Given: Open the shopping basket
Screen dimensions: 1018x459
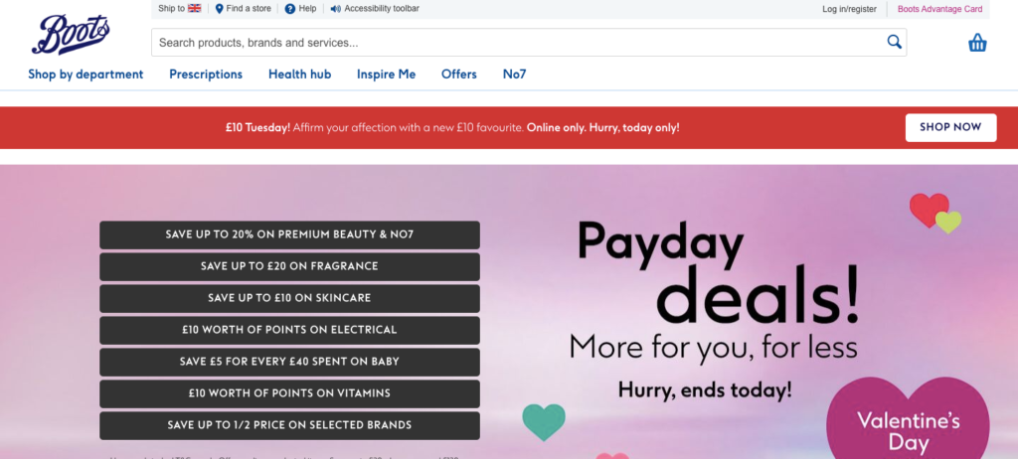Looking at the screenshot, I should (x=977, y=43).
